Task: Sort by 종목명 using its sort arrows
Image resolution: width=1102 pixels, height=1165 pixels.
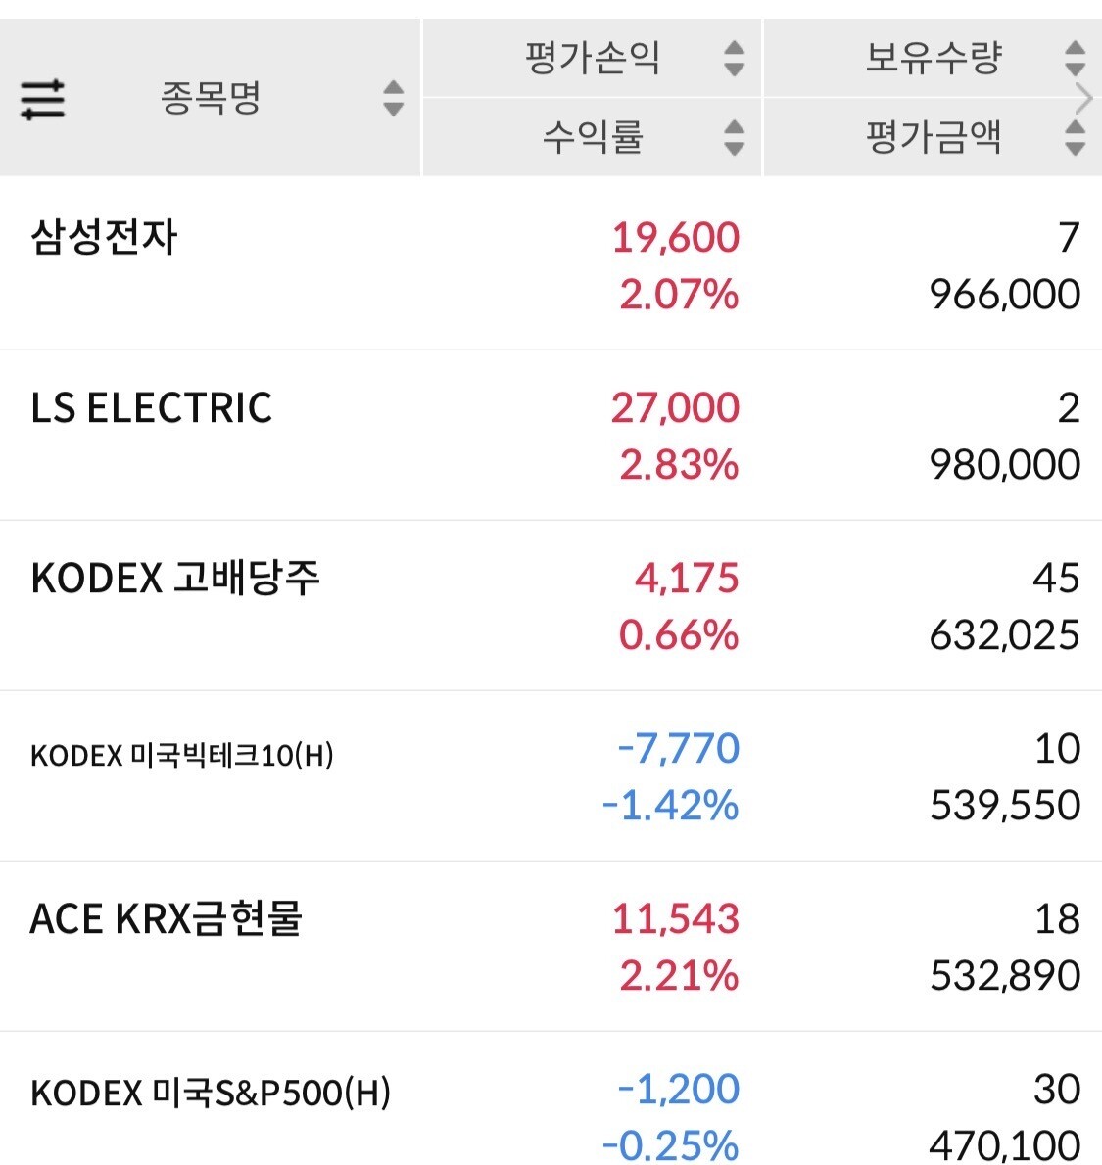Action: tap(393, 98)
